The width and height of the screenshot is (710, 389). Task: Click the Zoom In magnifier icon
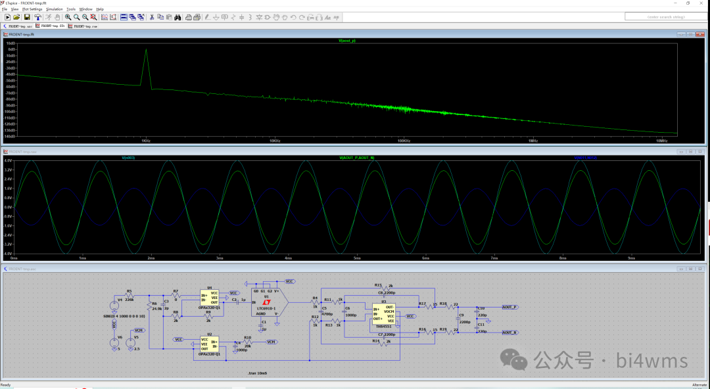[x=68, y=17]
